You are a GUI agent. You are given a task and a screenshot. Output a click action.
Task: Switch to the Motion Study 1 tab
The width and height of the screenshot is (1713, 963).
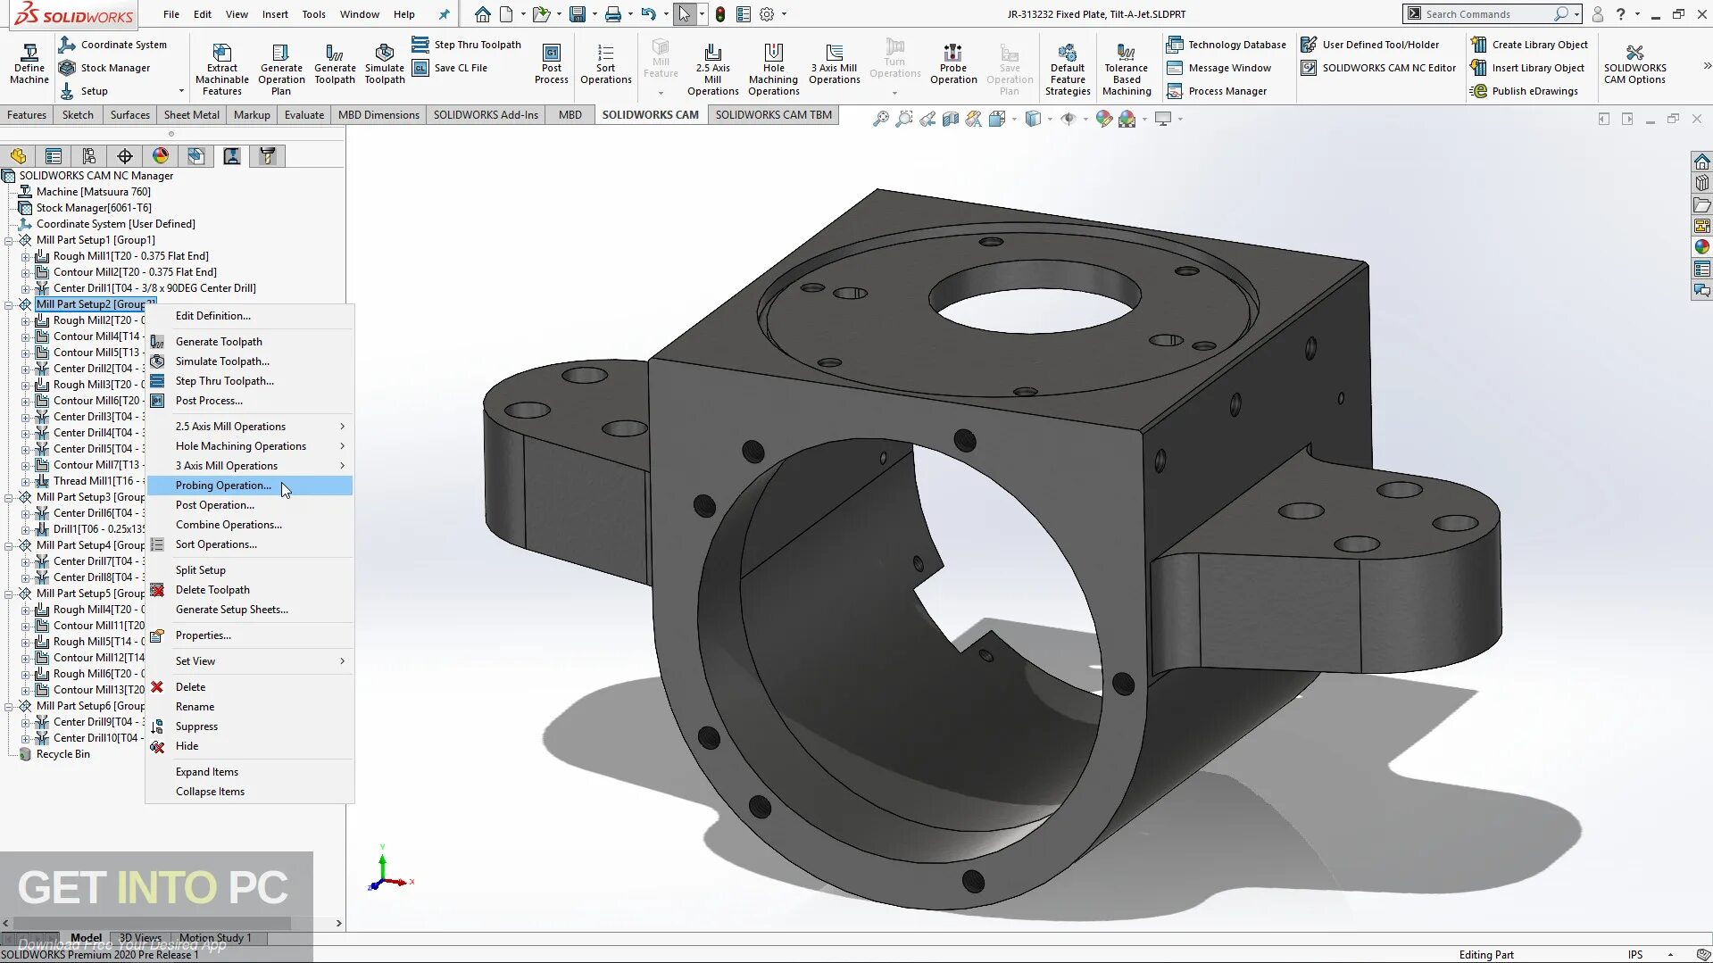pyautogui.click(x=215, y=938)
